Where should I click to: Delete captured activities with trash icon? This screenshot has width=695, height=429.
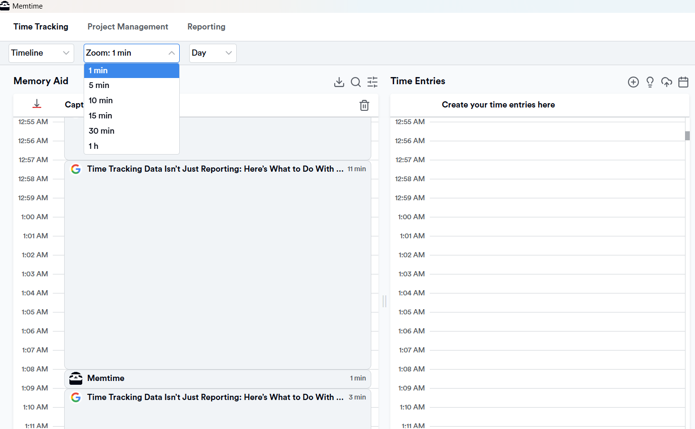click(x=364, y=105)
